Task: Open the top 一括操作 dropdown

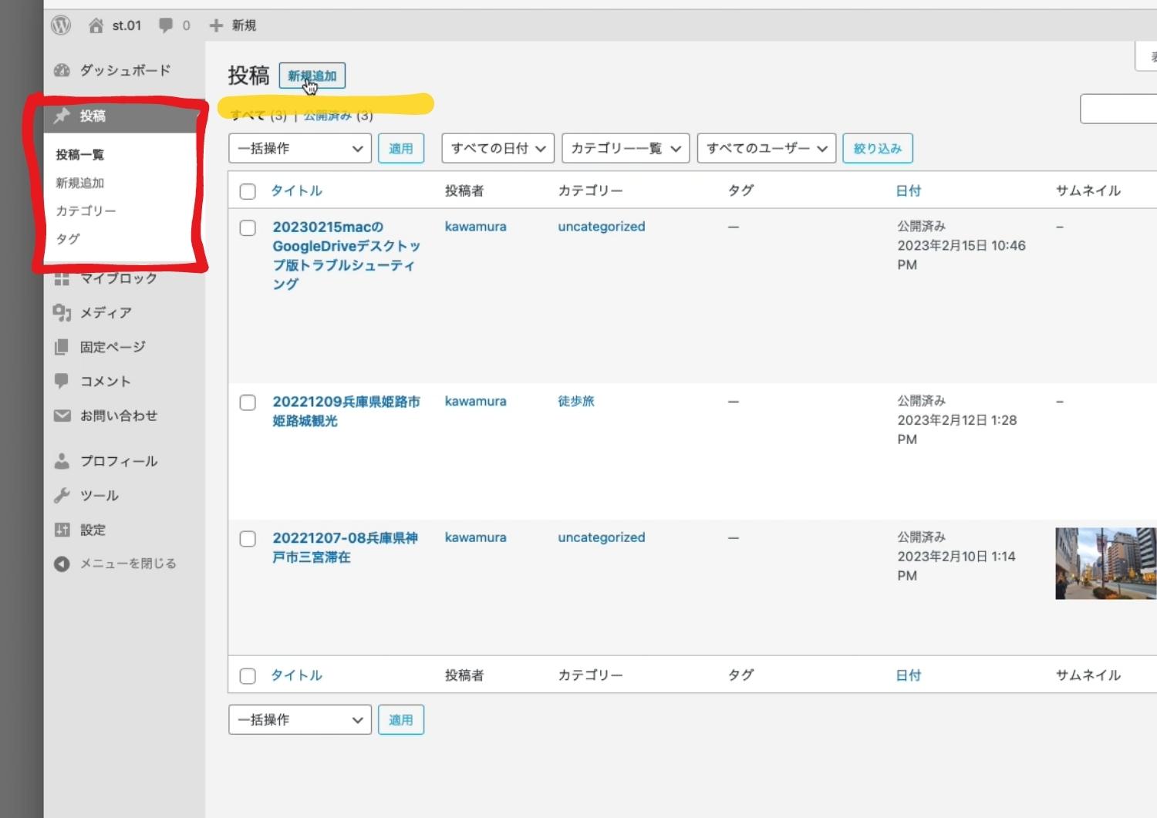Action: [x=300, y=148]
